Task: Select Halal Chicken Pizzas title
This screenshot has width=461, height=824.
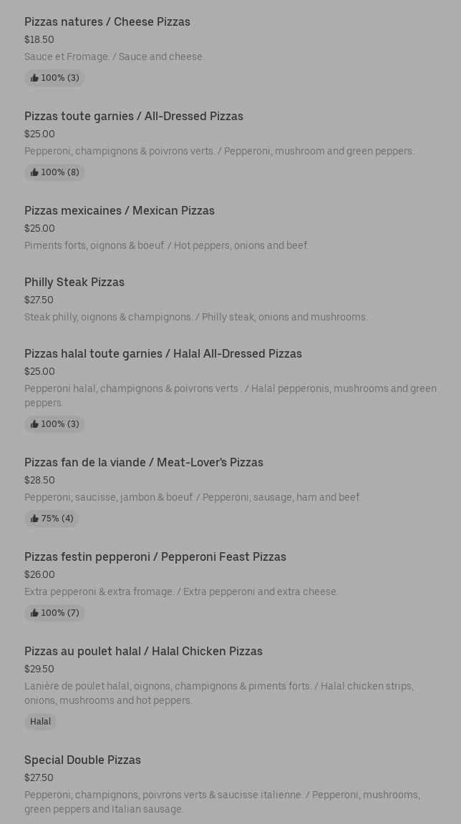Action: (x=143, y=652)
